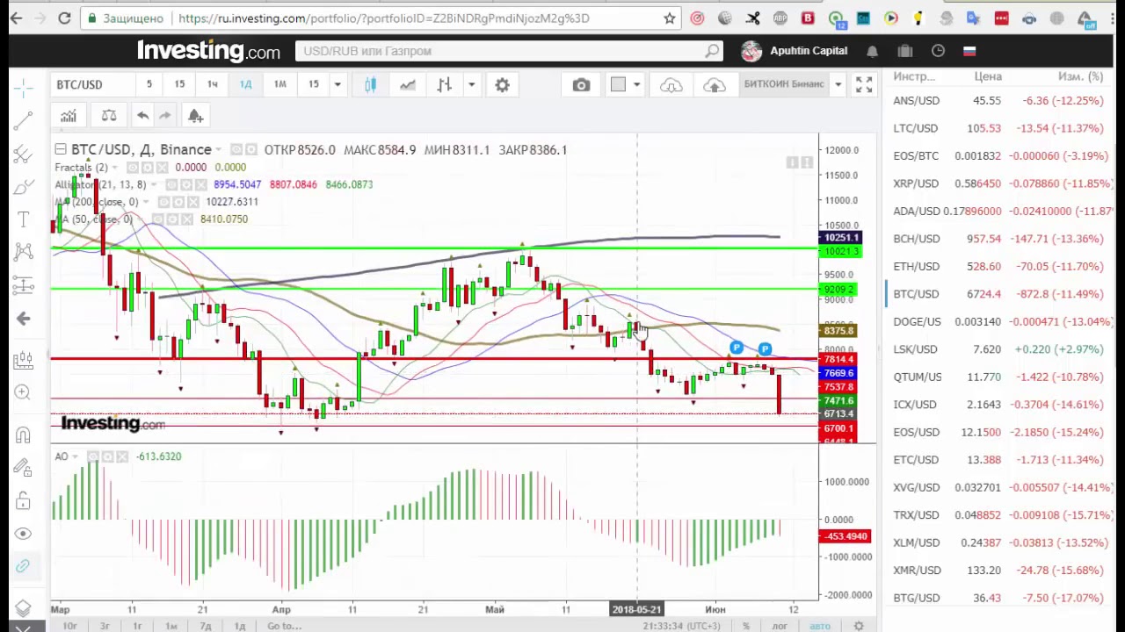Open the BTC/USD Binance title dropdown
The width and height of the screenshot is (1125, 632).
tap(219, 150)
